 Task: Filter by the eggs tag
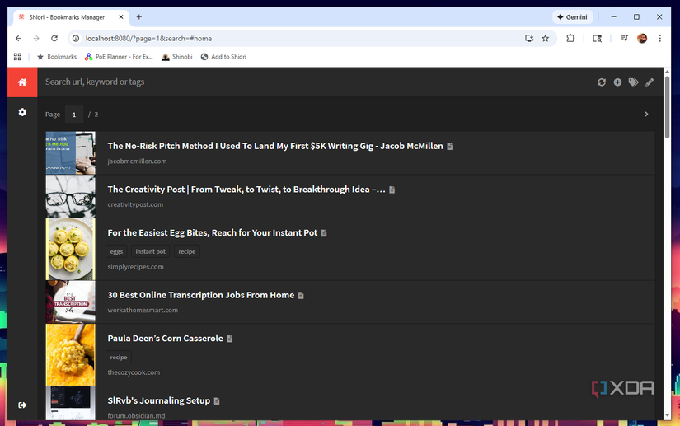point(116,251)
